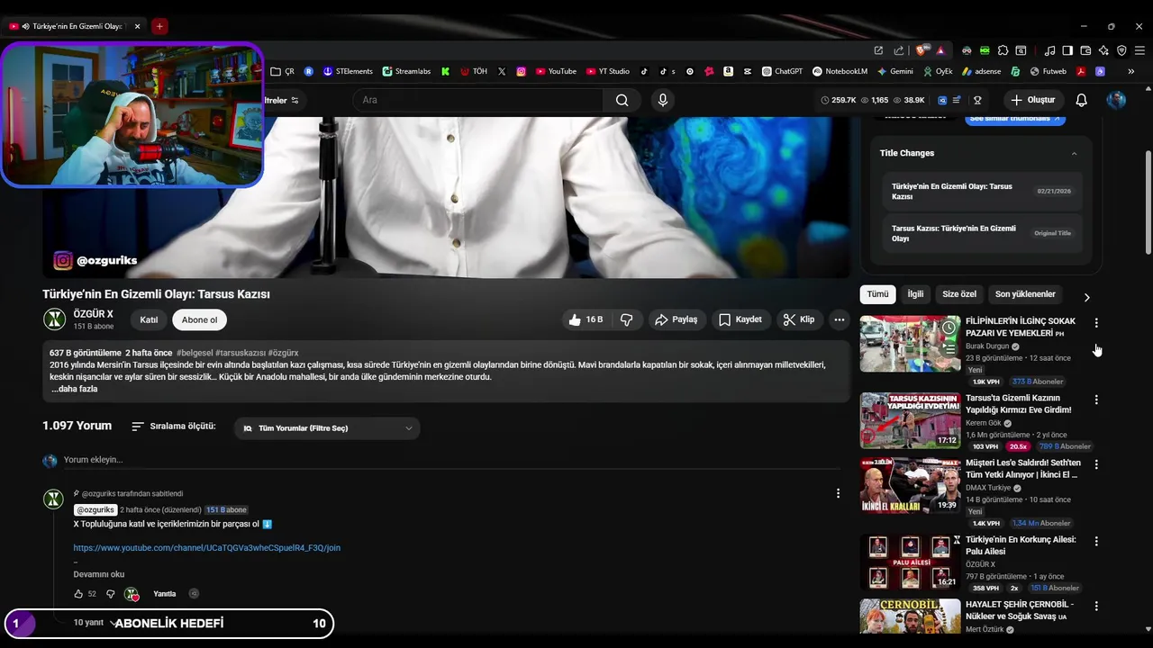Open a new browser tab with plus
The image size is (1153, 648).
point(159,26)
